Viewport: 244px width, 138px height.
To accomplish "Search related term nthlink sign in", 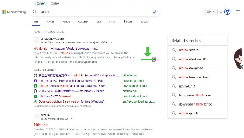I will 188,50.
